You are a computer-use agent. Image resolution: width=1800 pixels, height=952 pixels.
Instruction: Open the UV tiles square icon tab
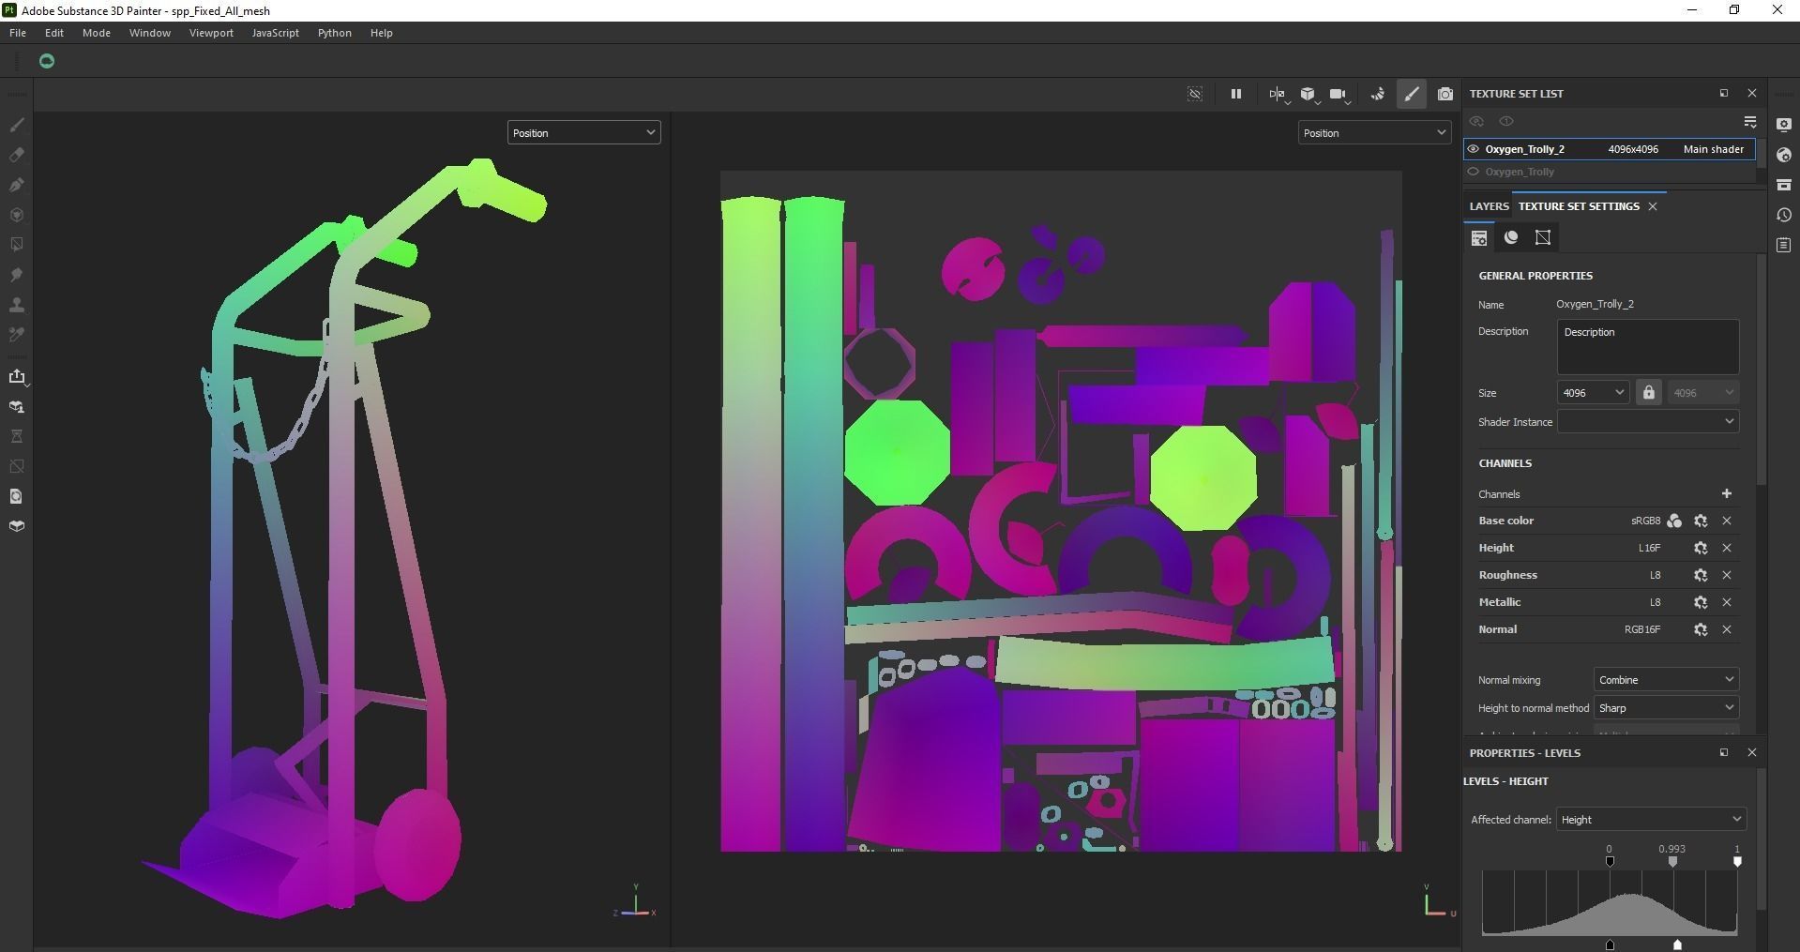1543,237
